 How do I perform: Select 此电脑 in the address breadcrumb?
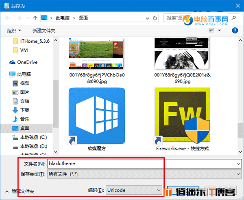click(x=63, y=18)
